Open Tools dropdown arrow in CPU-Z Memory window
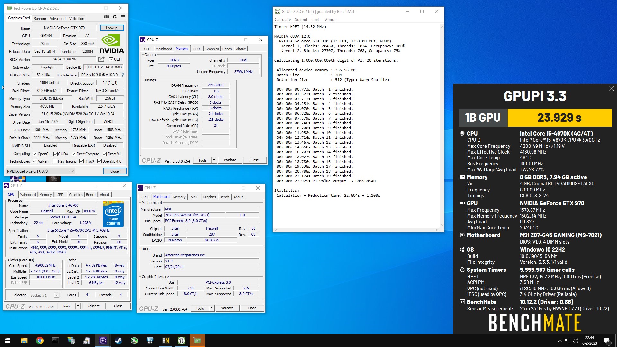This screenshot has height=347, width=617. click(x=214, y=160)
